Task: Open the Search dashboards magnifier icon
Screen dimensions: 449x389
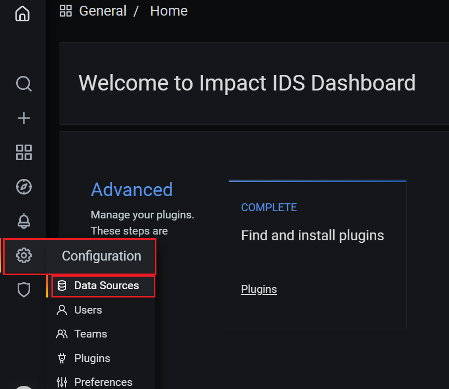Action: [x=24, y=84]
